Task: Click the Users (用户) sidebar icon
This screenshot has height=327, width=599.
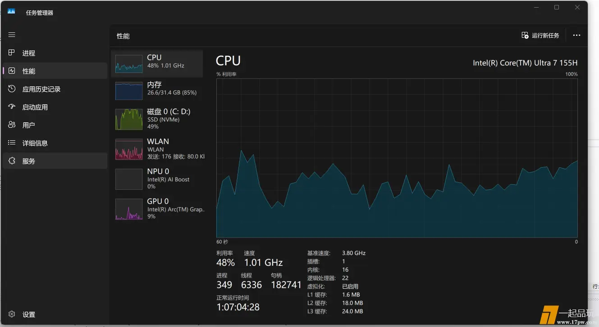Action: 12,125
